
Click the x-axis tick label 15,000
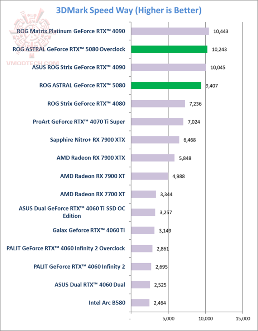(x=243, y=318)
